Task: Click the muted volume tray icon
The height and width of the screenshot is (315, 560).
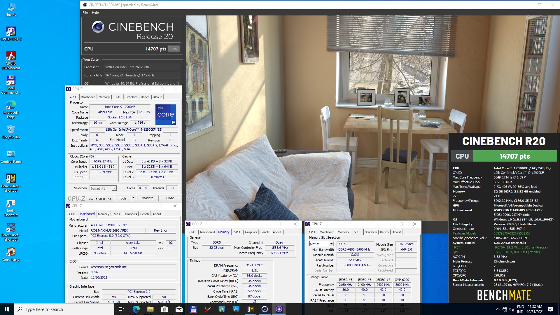Action: pyautogui.click(x=512, y=309)
